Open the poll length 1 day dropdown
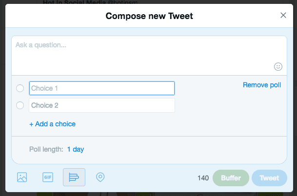 tap(76, 149)
